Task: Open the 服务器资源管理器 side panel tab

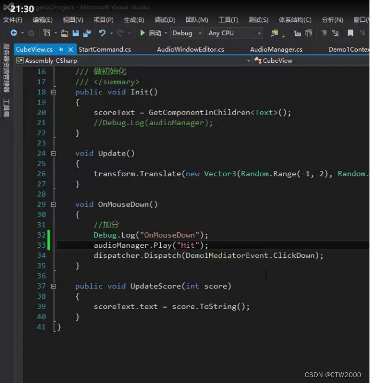Action: point(6,68)
